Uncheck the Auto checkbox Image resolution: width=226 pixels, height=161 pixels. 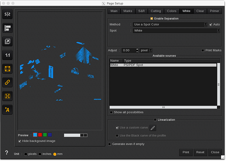pyautogui.click(x=211, y=25)
